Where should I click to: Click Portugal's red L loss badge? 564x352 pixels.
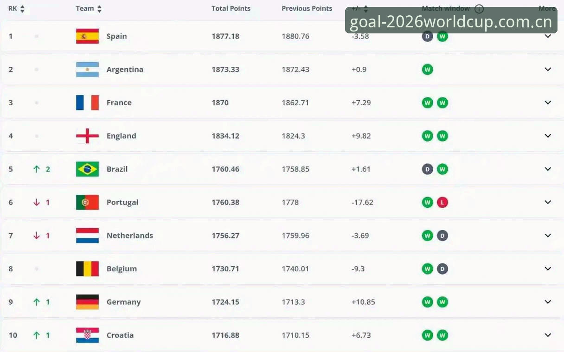point(442,202)
